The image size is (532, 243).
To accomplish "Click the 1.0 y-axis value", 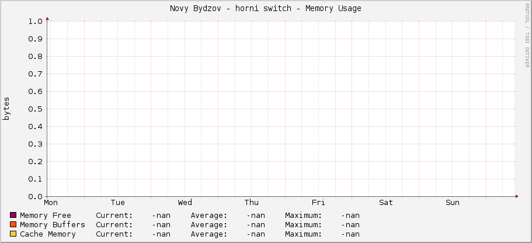I will [35, 22].
